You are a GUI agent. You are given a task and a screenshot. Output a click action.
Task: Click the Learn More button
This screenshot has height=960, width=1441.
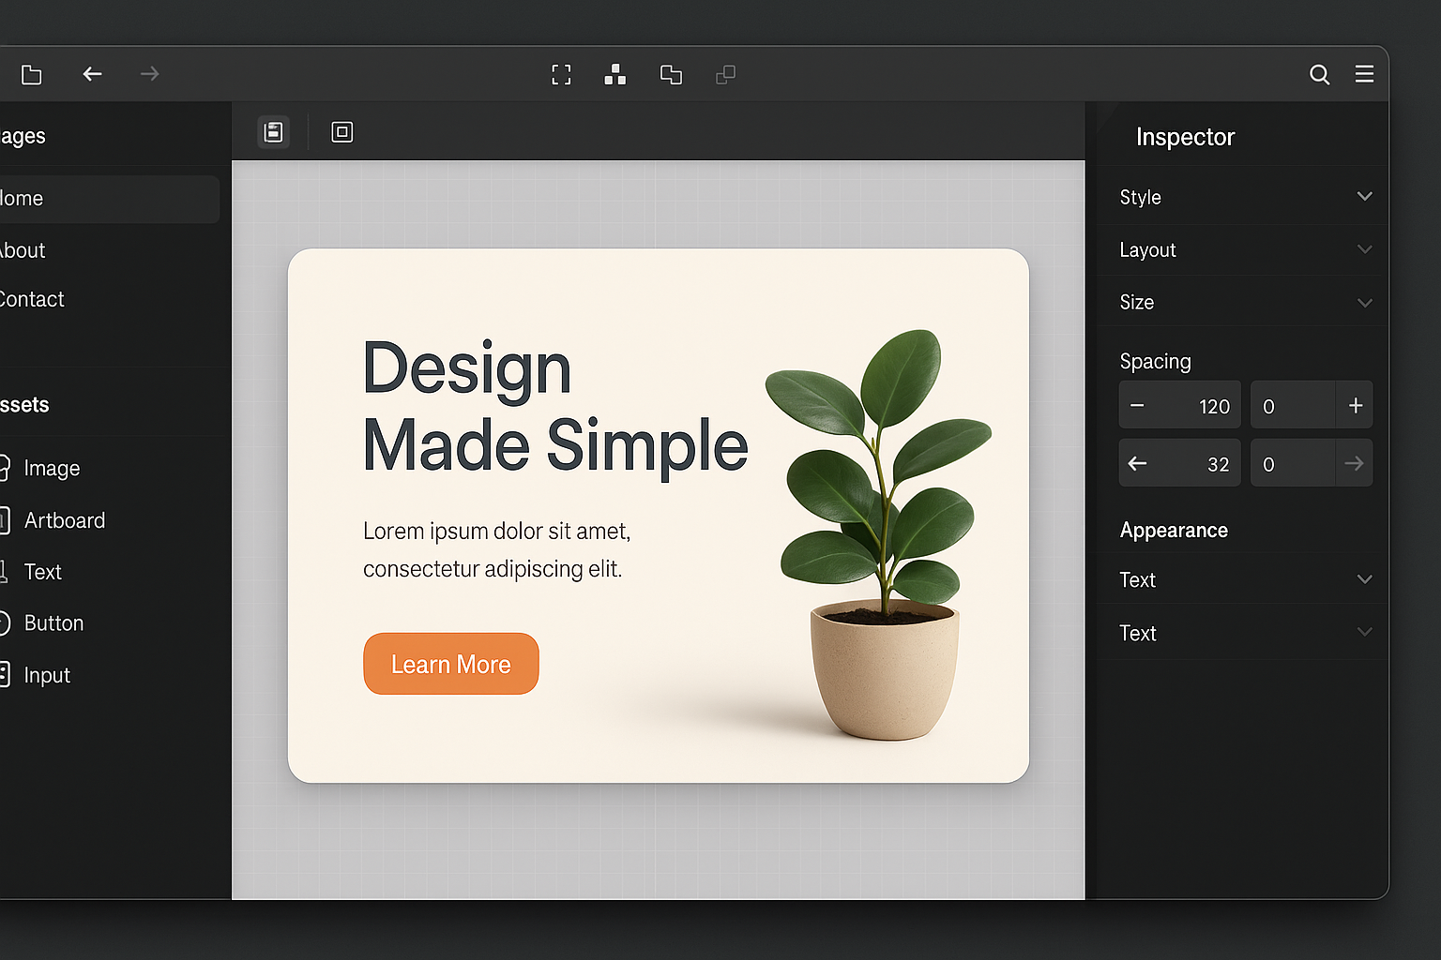tap(451, 664)
